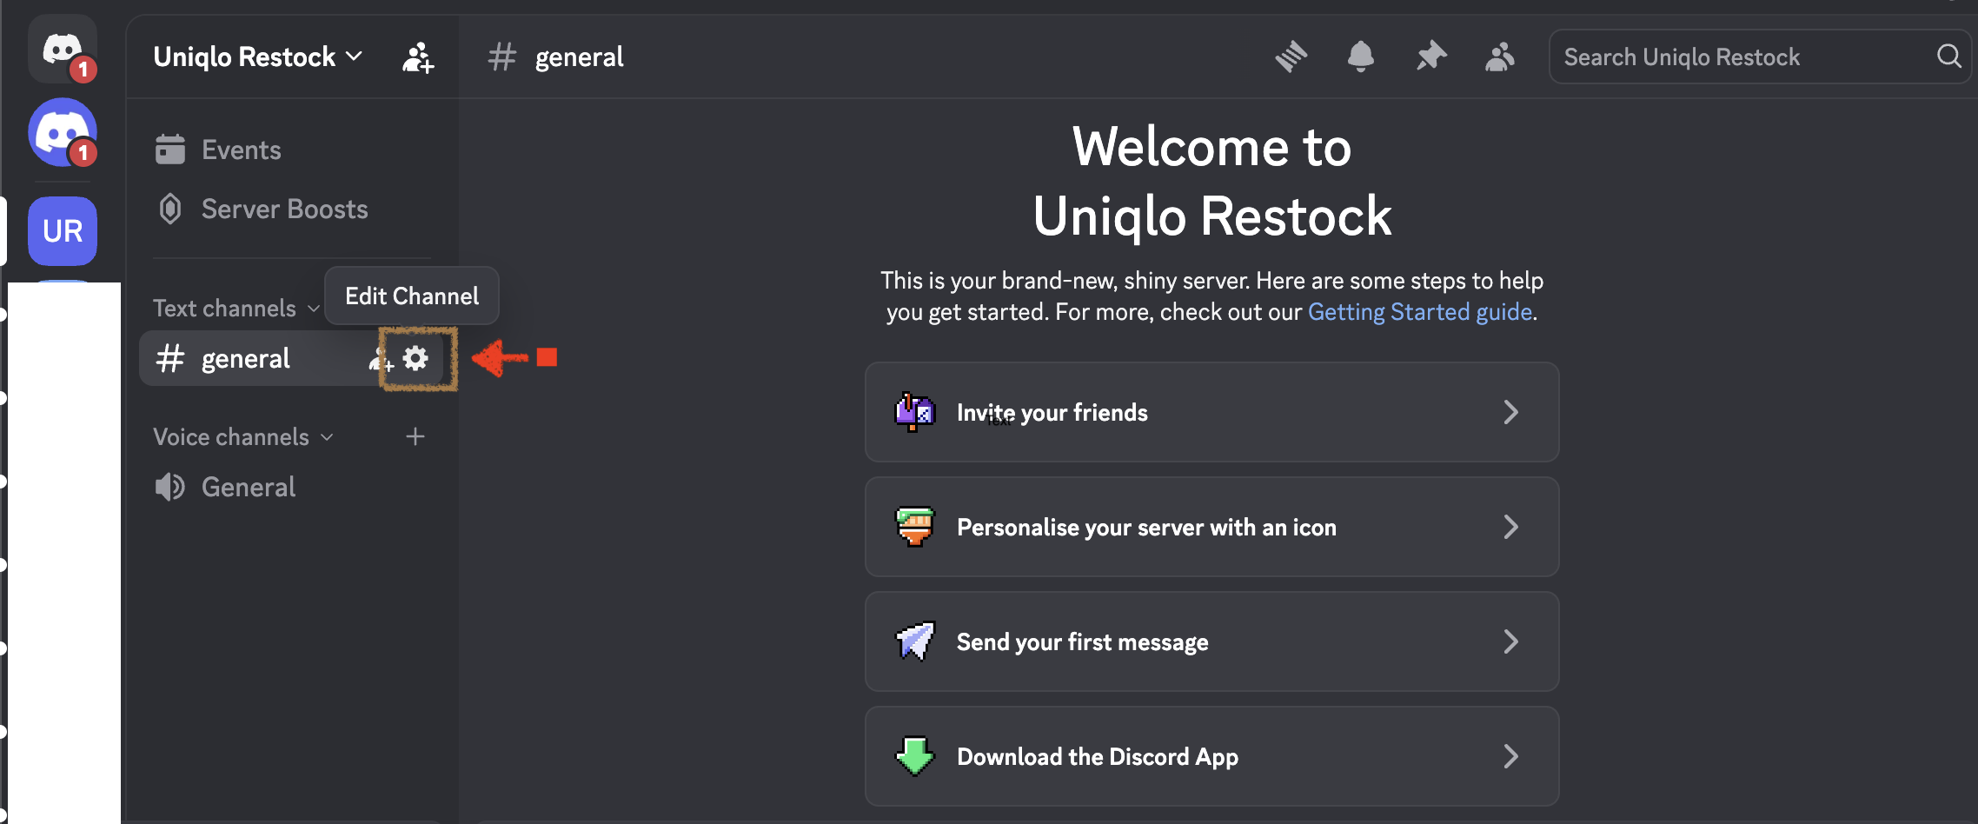Select the blue Discord logo server icon
Screen dimensions: 1978x824
tap(62, 132)
